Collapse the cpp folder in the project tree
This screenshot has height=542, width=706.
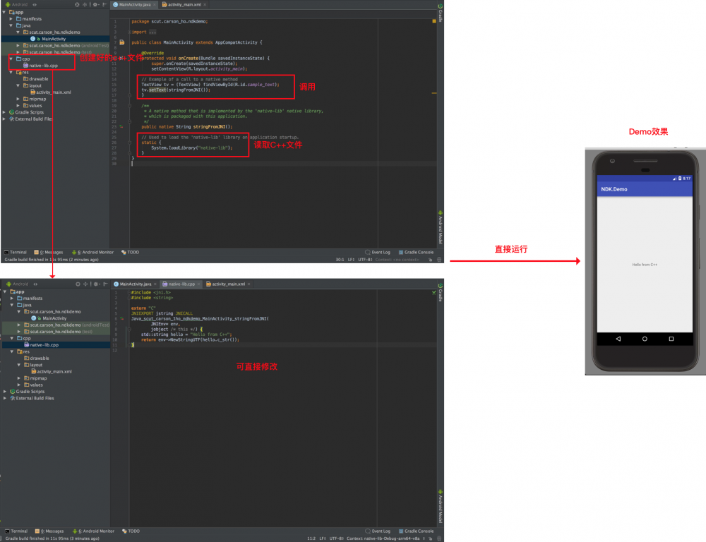pos(12,58)
